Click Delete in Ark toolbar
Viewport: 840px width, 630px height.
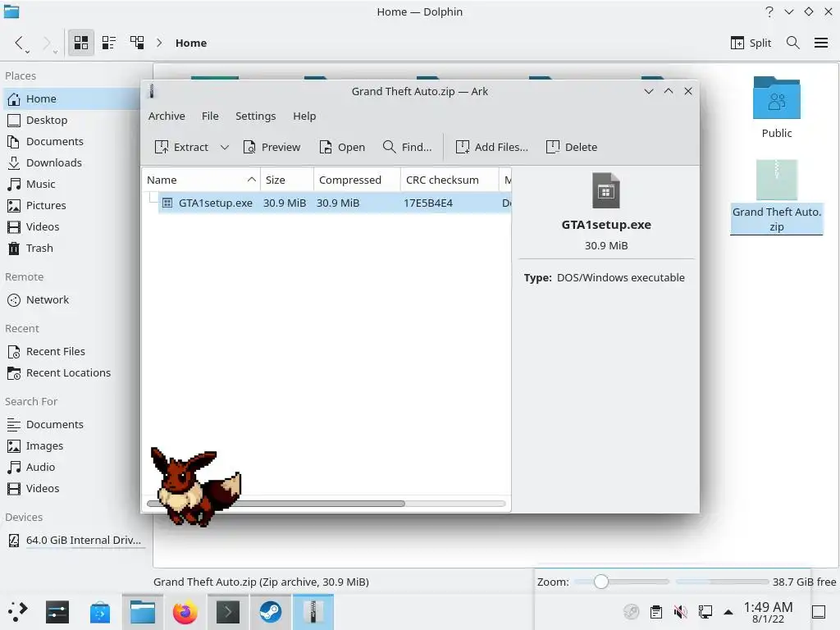[572, 148]
